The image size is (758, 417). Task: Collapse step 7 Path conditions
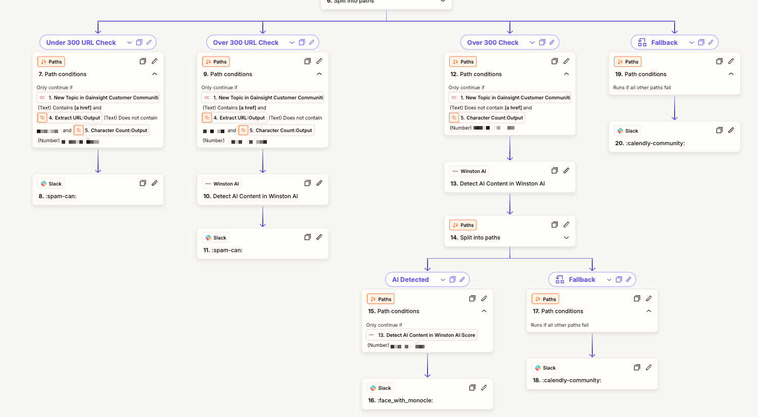point(155,74)
